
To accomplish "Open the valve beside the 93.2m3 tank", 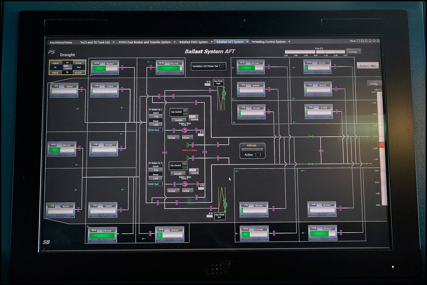I will click(122, 68).
